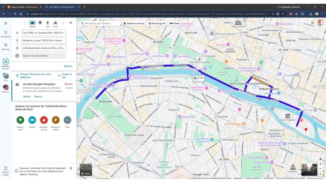Image resolution: width=326 pixels, height=183 pixels.
Task: Select best travel mode icon
Action: (25, 23)
